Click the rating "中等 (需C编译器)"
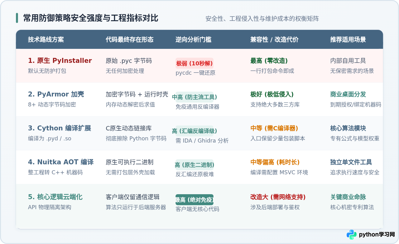The image size is (399, 244). (x=274, y=128)
